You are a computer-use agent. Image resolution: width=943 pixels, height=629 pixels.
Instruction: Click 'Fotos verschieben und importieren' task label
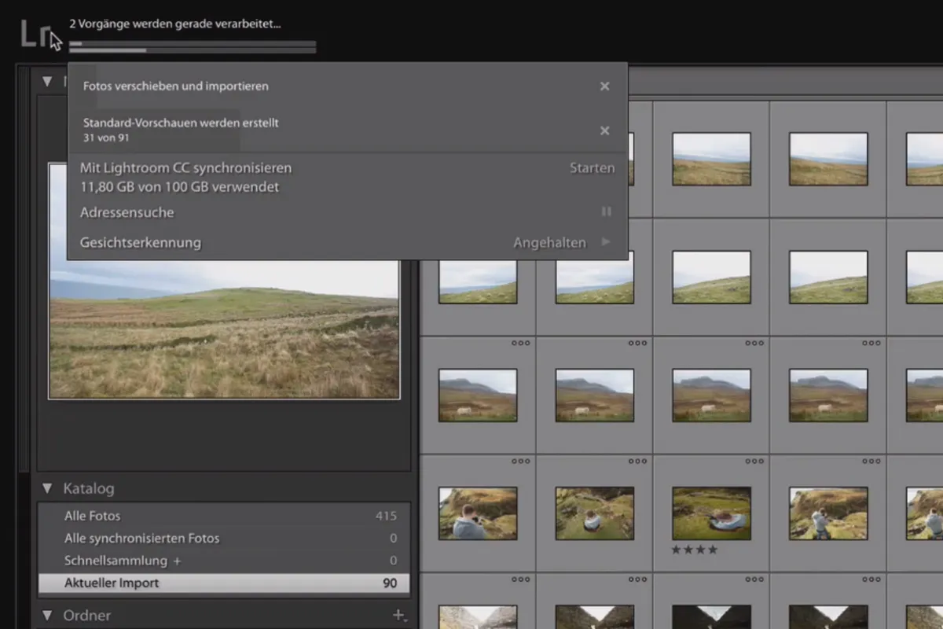coord(176,86)
